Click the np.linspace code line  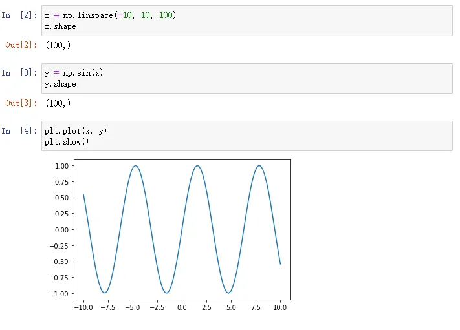coord(110,15)
